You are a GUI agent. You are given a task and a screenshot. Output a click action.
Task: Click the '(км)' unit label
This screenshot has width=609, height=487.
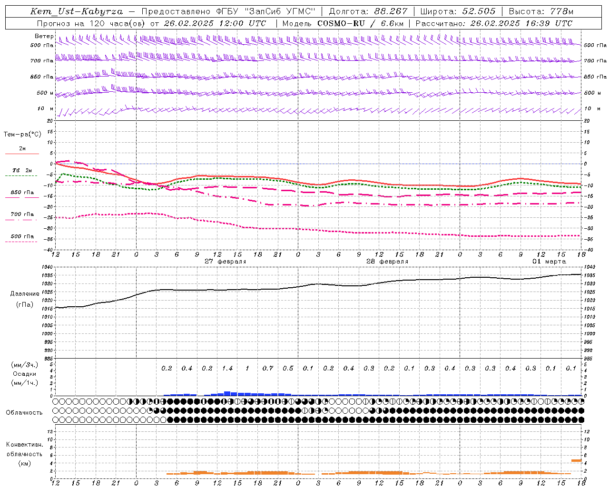[24, 463]
